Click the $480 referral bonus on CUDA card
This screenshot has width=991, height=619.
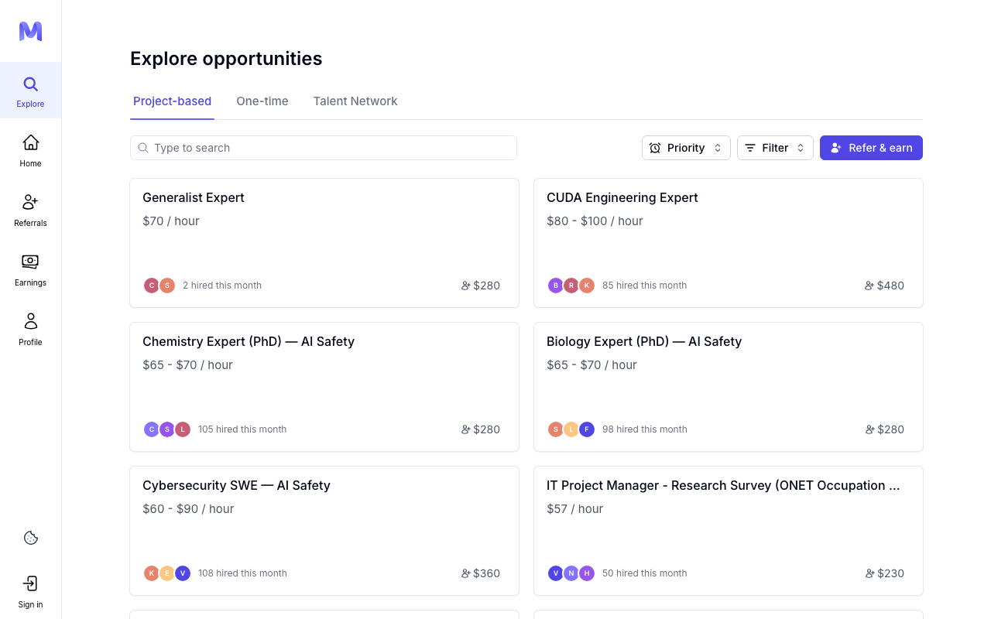(x=884, y=286)
